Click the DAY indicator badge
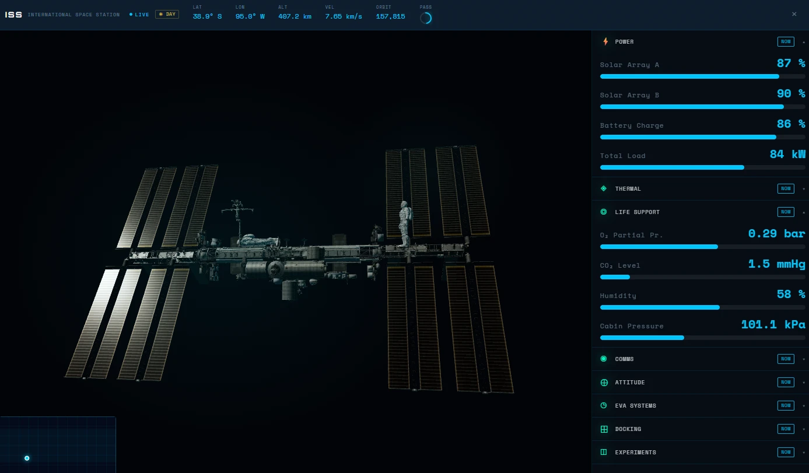The width and height of the screenshot is (809, 473). (x=167, y=14)
